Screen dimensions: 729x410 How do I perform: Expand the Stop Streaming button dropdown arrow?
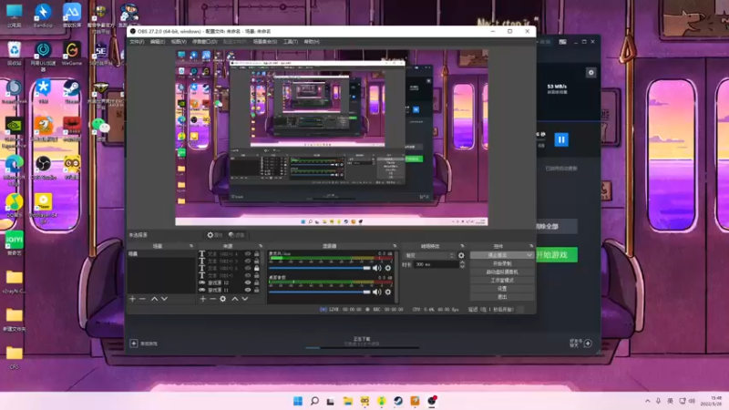(529, 255)
